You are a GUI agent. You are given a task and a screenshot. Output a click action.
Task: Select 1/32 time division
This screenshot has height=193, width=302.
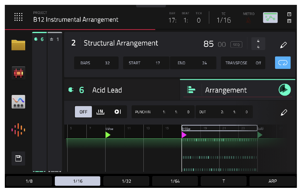tap(126, 181)
